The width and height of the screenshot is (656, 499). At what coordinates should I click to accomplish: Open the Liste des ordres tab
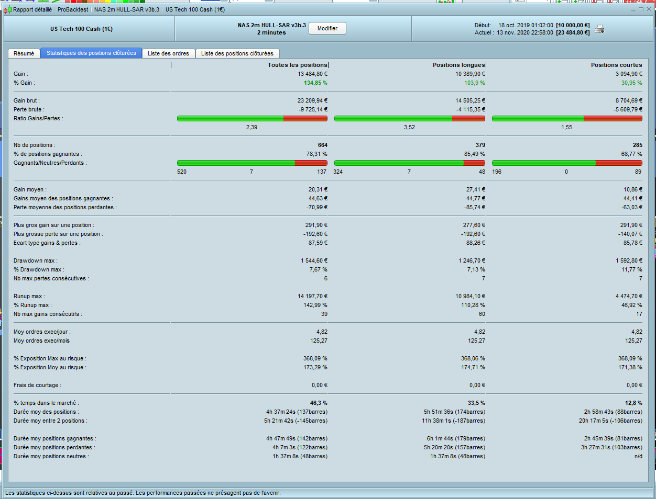(168, 53)
